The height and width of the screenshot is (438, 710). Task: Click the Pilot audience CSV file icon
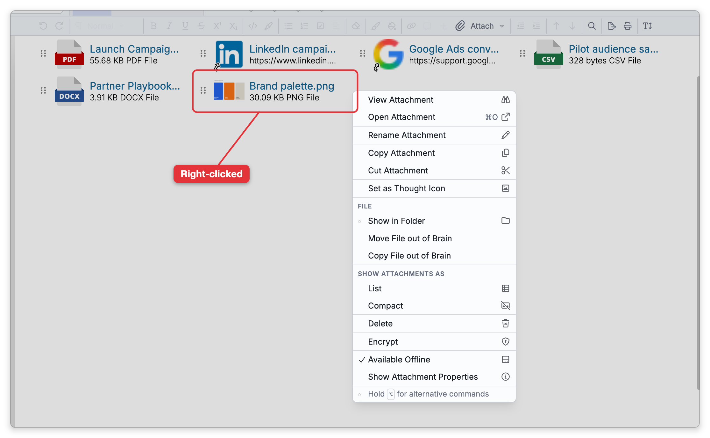(549, 54)
